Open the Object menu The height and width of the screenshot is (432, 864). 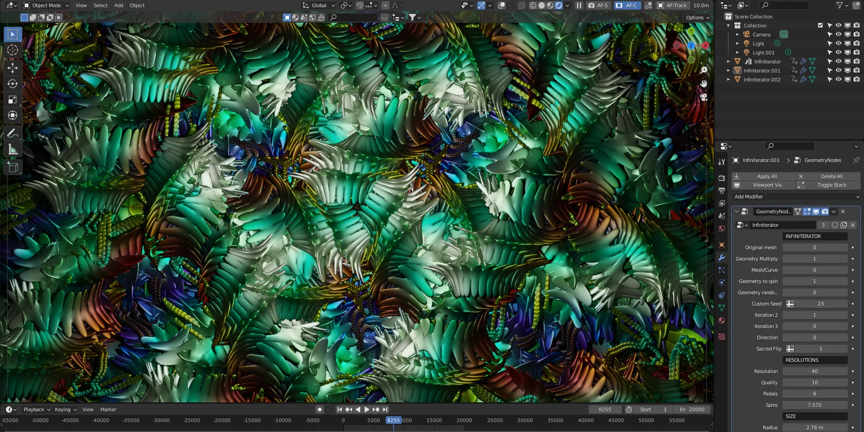137,5
